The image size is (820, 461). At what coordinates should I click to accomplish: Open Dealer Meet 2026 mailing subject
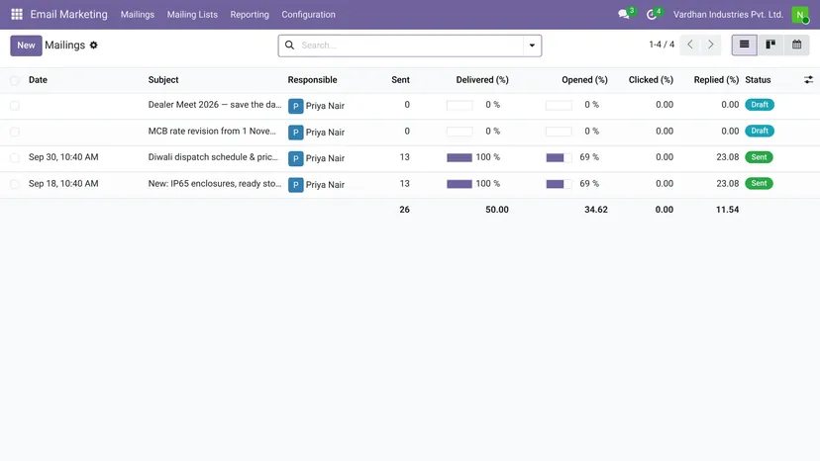pos(215,105)
